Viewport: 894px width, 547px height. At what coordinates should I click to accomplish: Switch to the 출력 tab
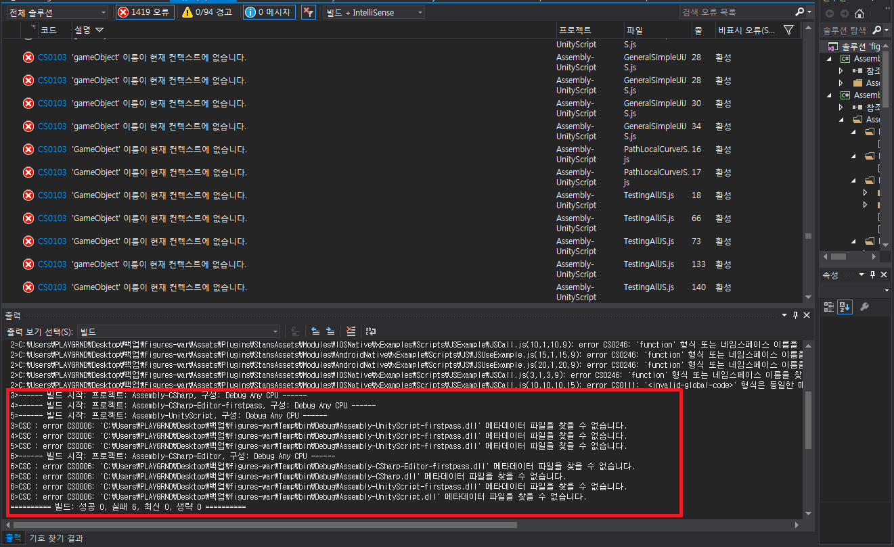click(x=14, y=538)
